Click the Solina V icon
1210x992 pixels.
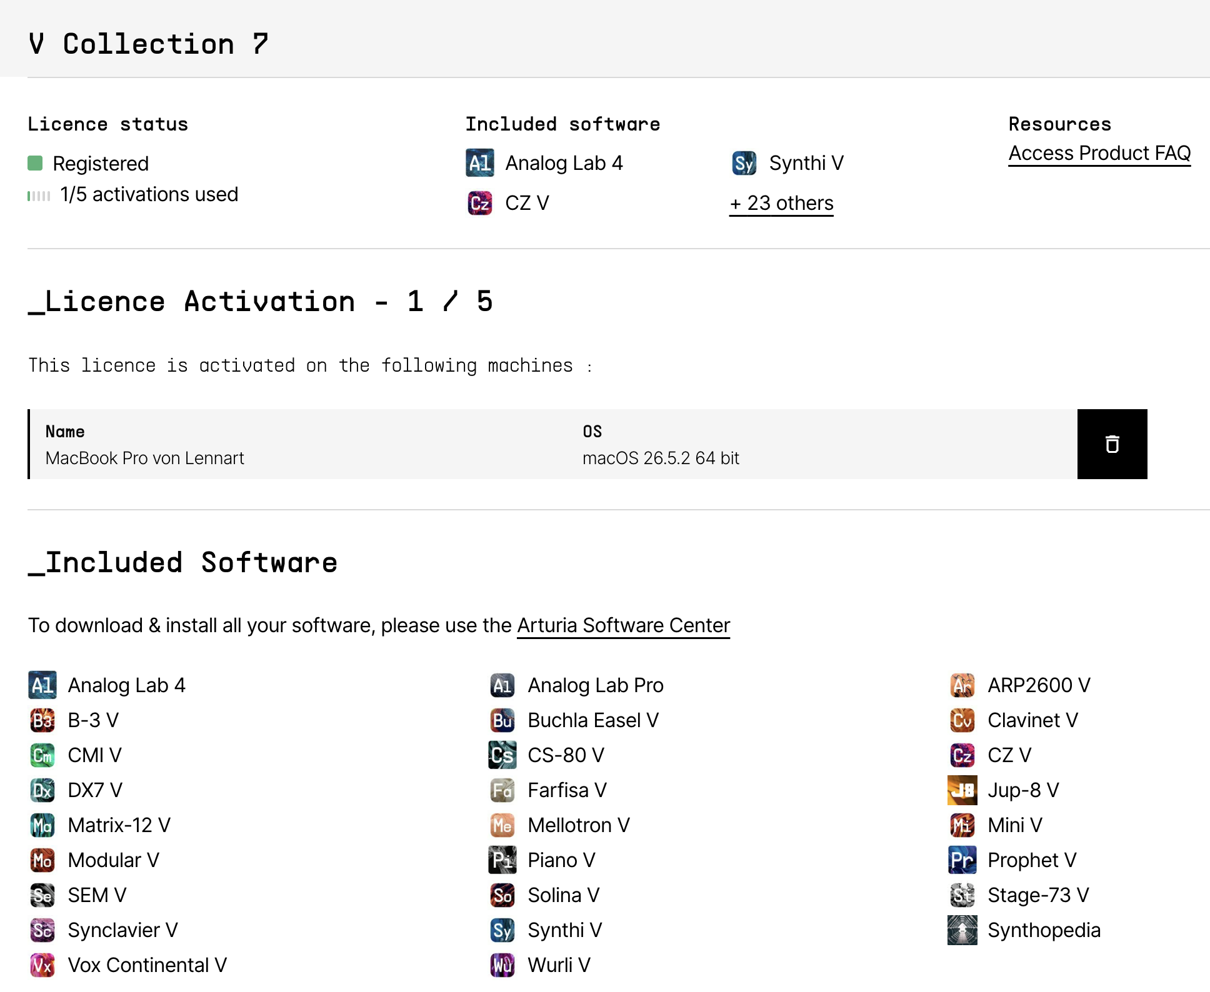click(x=502, y=895)
